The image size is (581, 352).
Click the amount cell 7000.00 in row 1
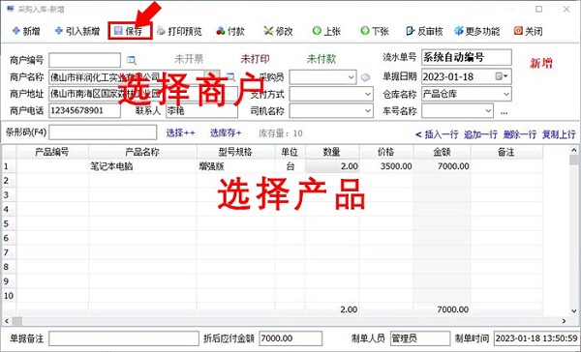[443, 166]
